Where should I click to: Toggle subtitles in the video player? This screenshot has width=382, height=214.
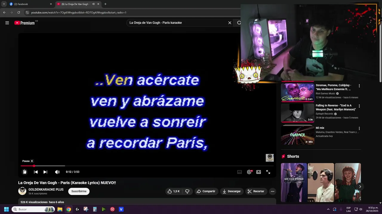point(239,172)
